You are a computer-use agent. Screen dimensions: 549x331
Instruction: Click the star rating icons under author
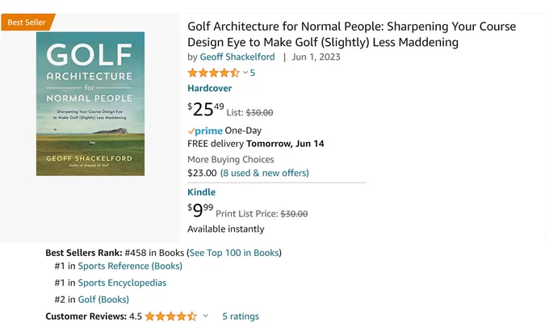[214, 73]
